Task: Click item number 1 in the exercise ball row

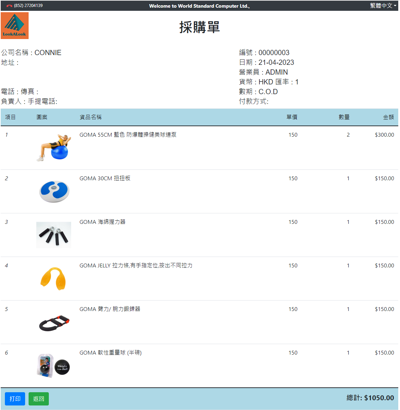Action: click(x=7, y=135)
